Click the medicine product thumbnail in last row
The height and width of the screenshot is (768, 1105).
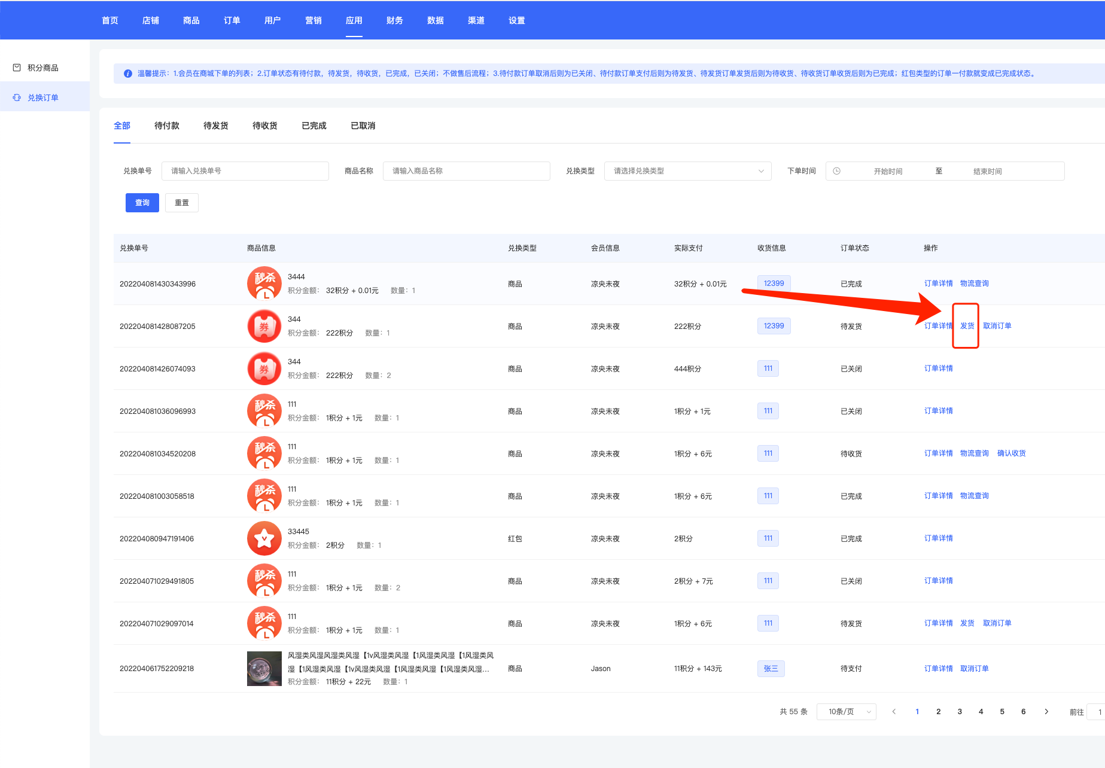coord(264,668)
